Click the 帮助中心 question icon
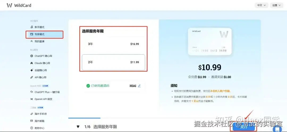Image resolution: width=287 pixels, height=132 pixels. coord(31,128)
